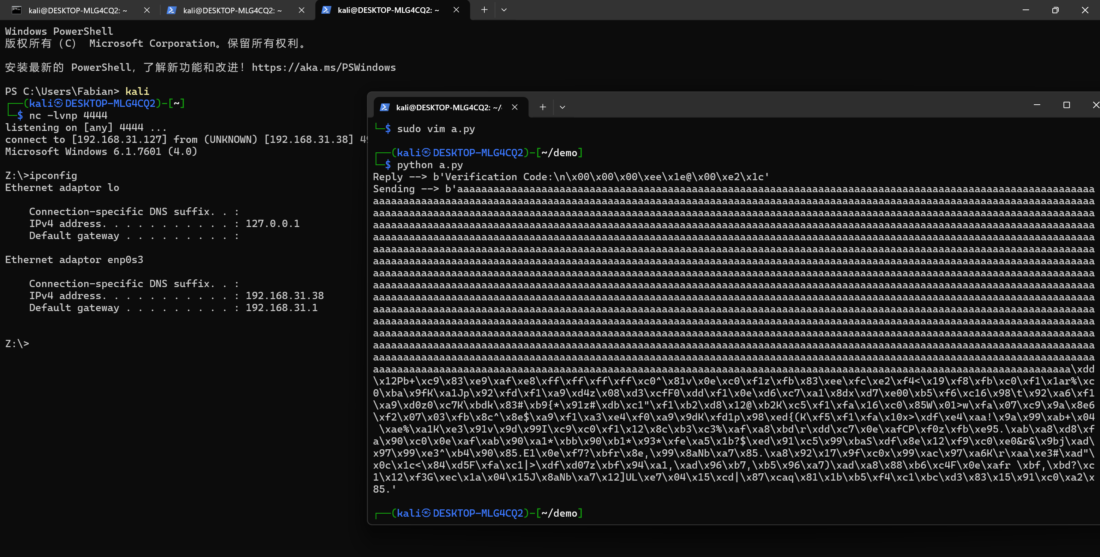
Task: Switch to the first kali@DESKTOP-MLG4CQ2 tab
Action: point(77,10)
